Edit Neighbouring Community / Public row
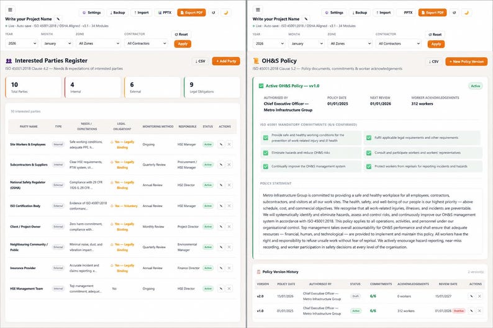Screen dimensions: 493x328 pyautogui.click(x=221, y=247)
